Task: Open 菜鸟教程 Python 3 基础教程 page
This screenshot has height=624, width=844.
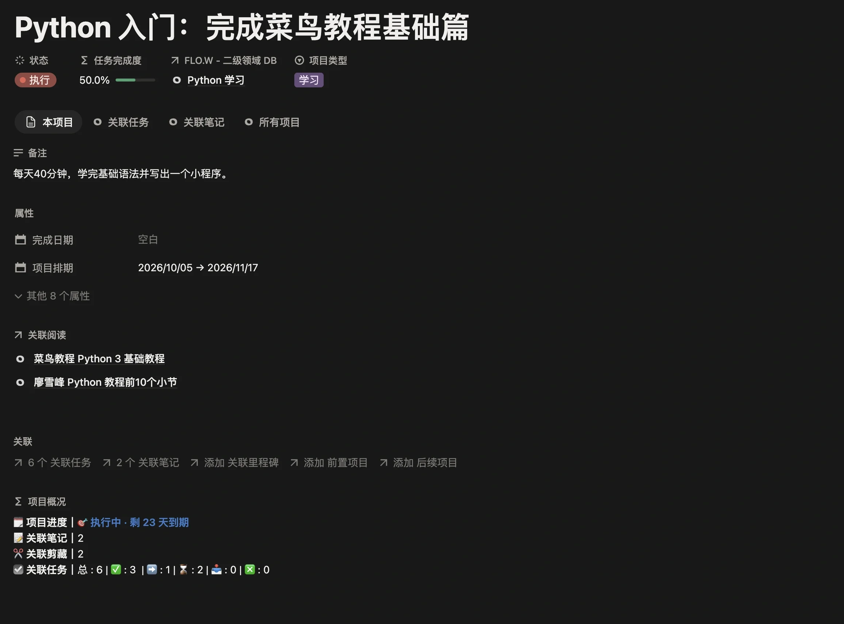Action: pyautogui.click(x=99, y=359)
